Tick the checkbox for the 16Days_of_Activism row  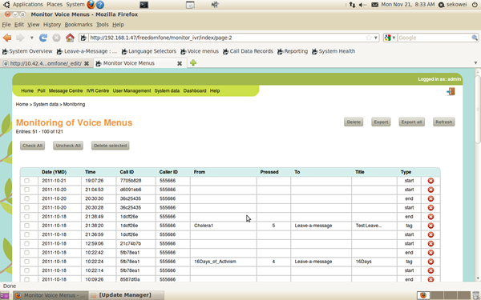27,262
